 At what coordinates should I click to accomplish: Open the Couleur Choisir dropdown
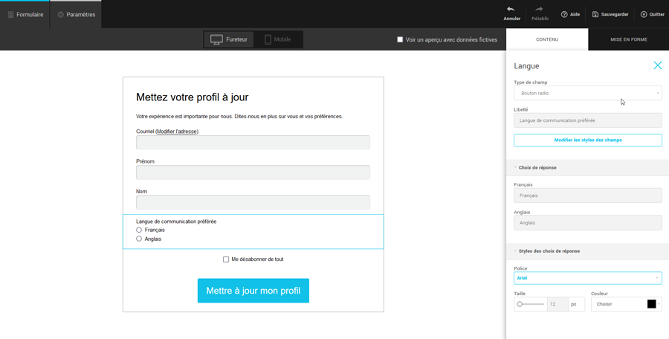click(x=626, y=304)
